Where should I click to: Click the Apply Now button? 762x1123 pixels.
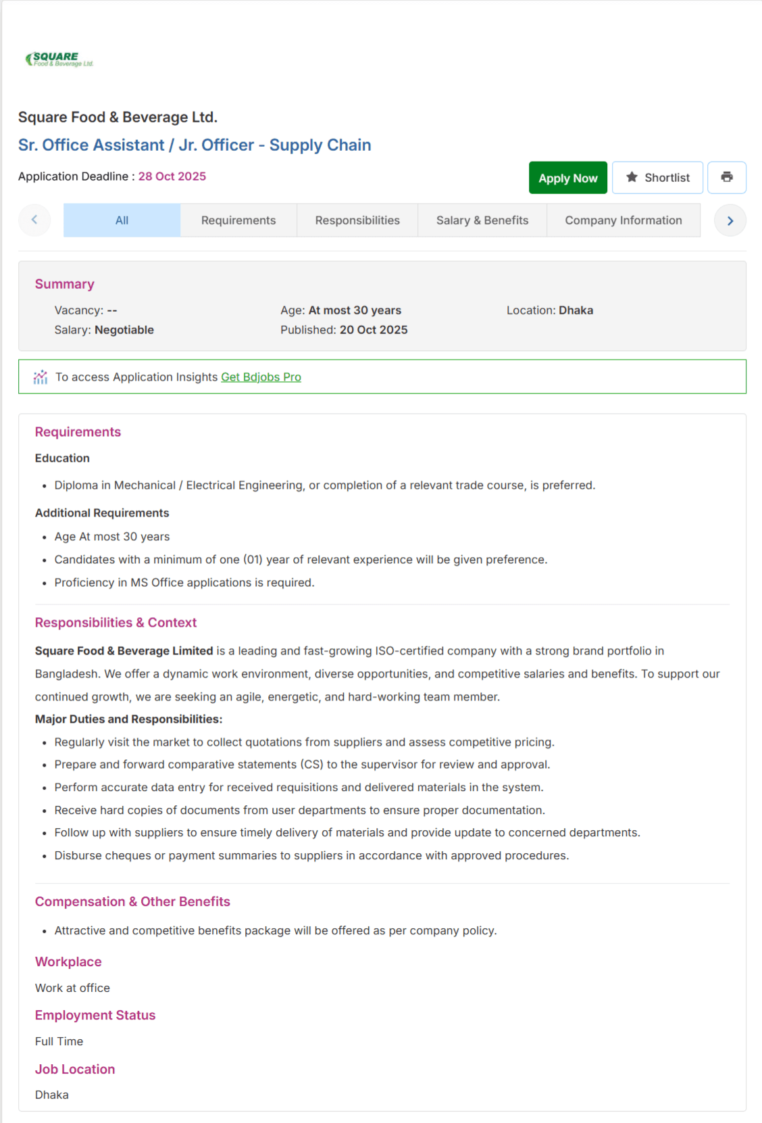tap(568, 178)
